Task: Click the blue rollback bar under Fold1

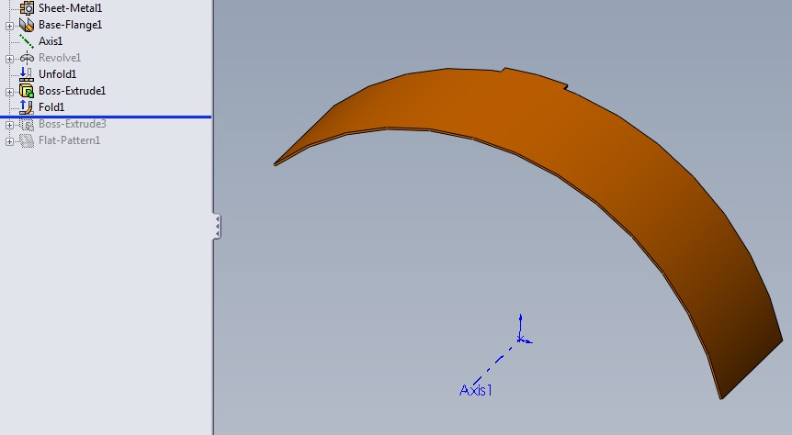Action: (106, 117)
